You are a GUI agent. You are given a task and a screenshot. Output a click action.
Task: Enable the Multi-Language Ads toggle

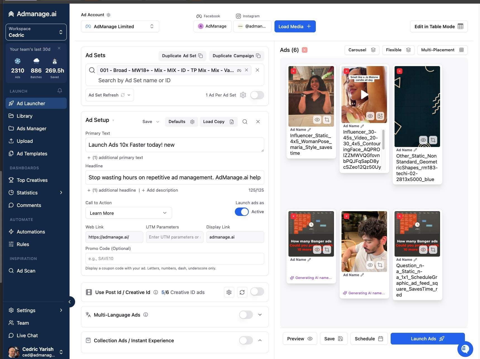click(x=245, y=315)
